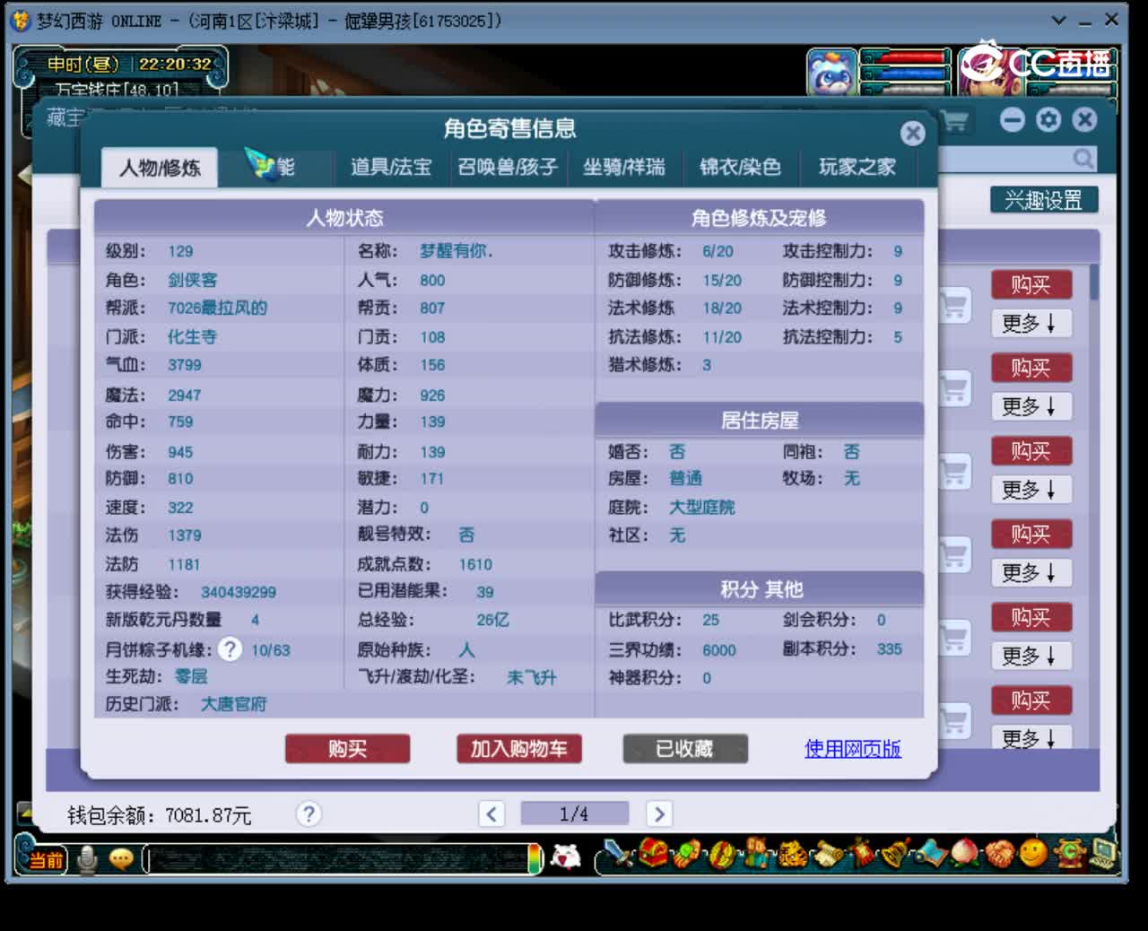Click the microphone voice icon in chat bar

tap(87, 859)
